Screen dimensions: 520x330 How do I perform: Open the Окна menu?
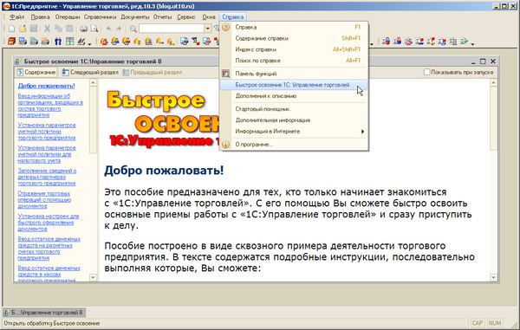209,17
